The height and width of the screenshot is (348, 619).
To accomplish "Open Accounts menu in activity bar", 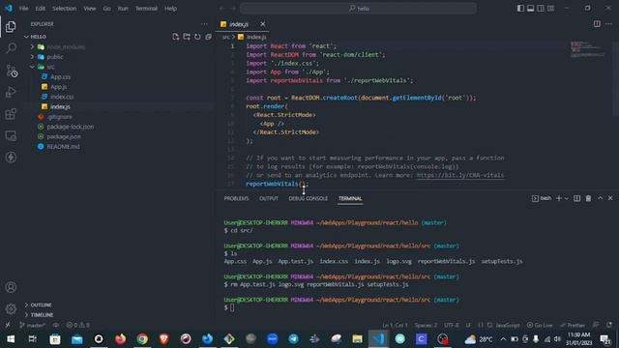I will (x=11, y=287).
